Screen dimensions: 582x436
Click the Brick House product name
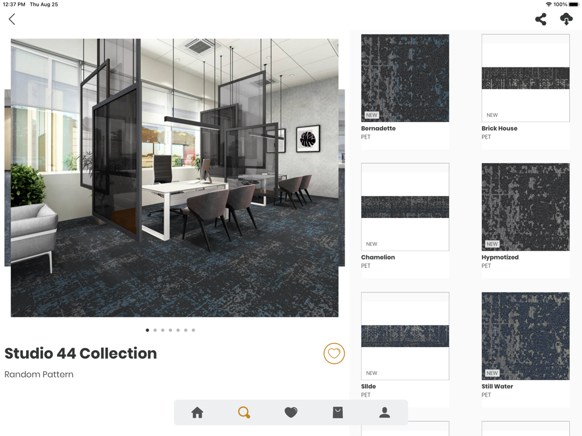(499, 128)
